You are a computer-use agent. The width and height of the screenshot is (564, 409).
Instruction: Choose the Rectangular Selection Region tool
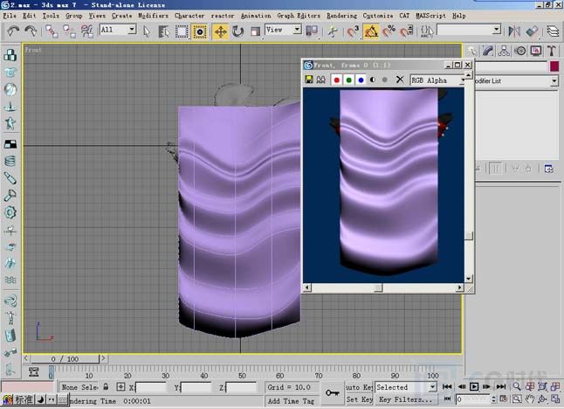(182, 31)
